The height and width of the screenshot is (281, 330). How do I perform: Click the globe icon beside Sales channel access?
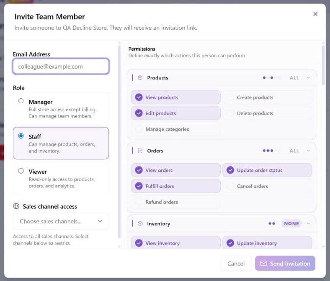click(16, 206)
